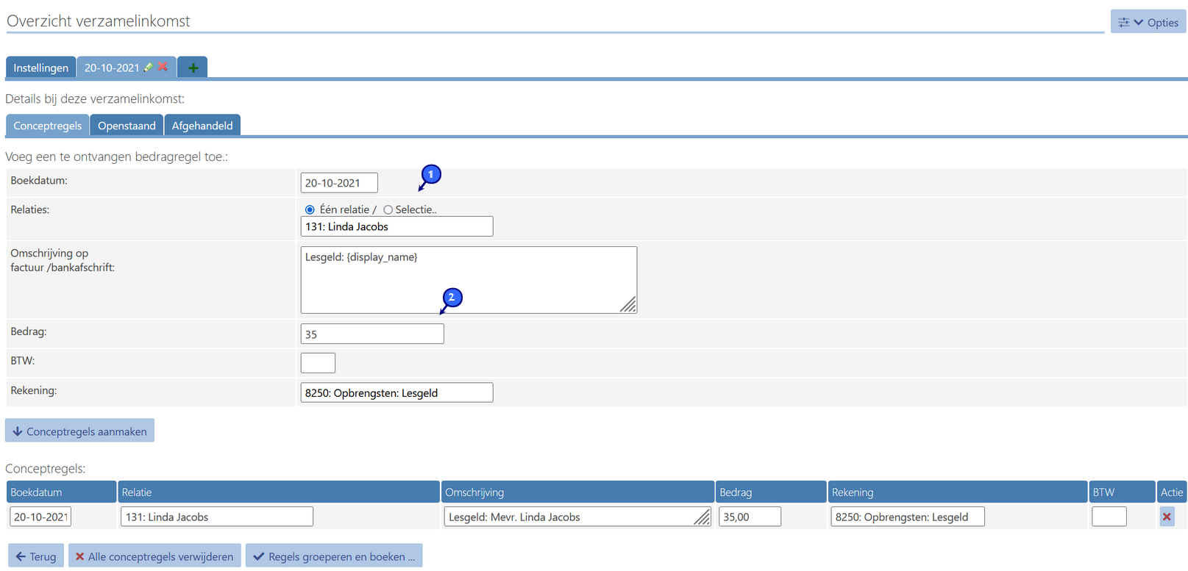1188x571 pixels.
Task: Click resize handle of Omschrijving textarea in form
Action: pyautogui.click(x=628, y=304)
